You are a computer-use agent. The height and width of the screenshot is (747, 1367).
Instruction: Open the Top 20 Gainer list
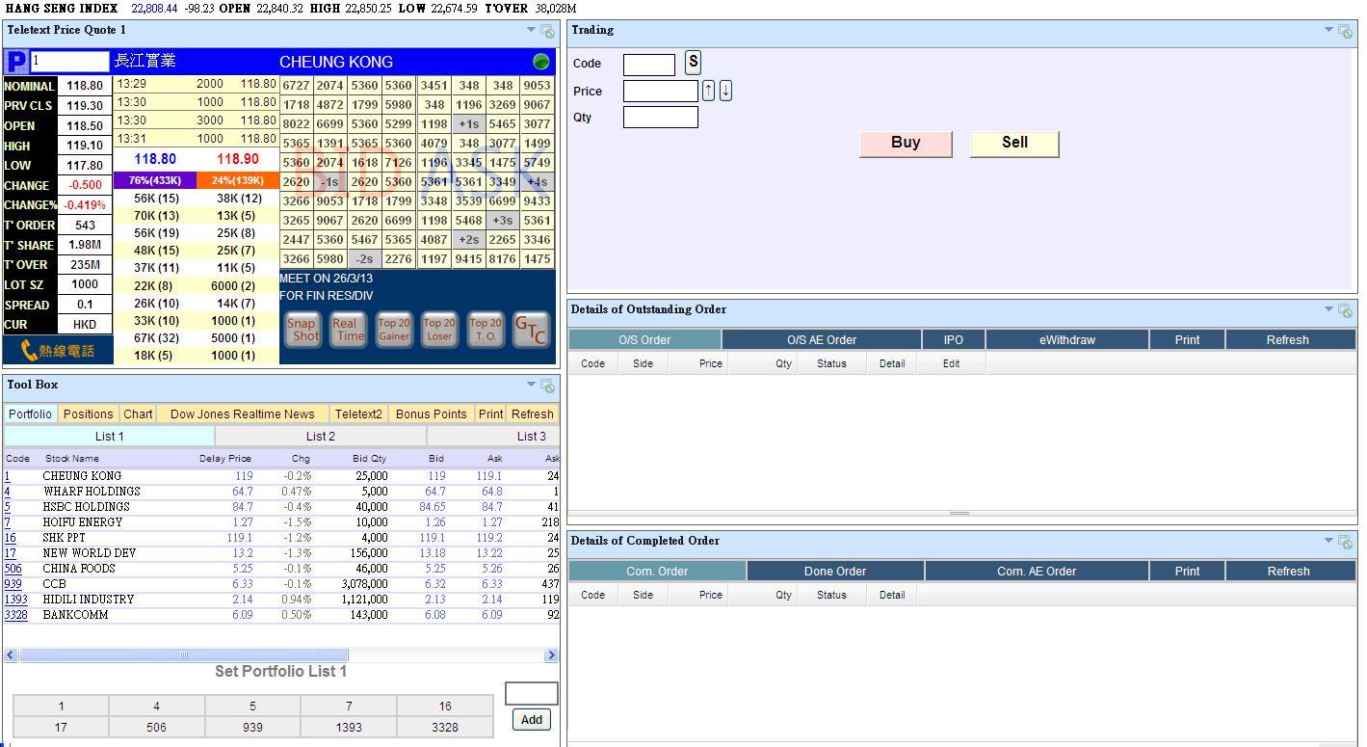pos(393,330)
